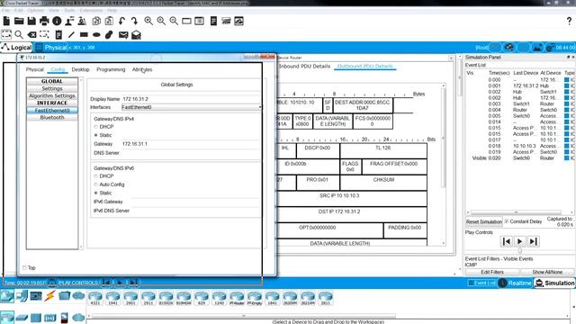
Task: Print using the printer toolbar icon
Action: pos(44,21)
